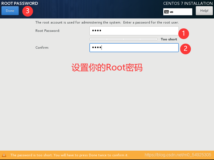214x160 pixels.
Task: Click the 'Root Password:' label
Action: [48, 31]
